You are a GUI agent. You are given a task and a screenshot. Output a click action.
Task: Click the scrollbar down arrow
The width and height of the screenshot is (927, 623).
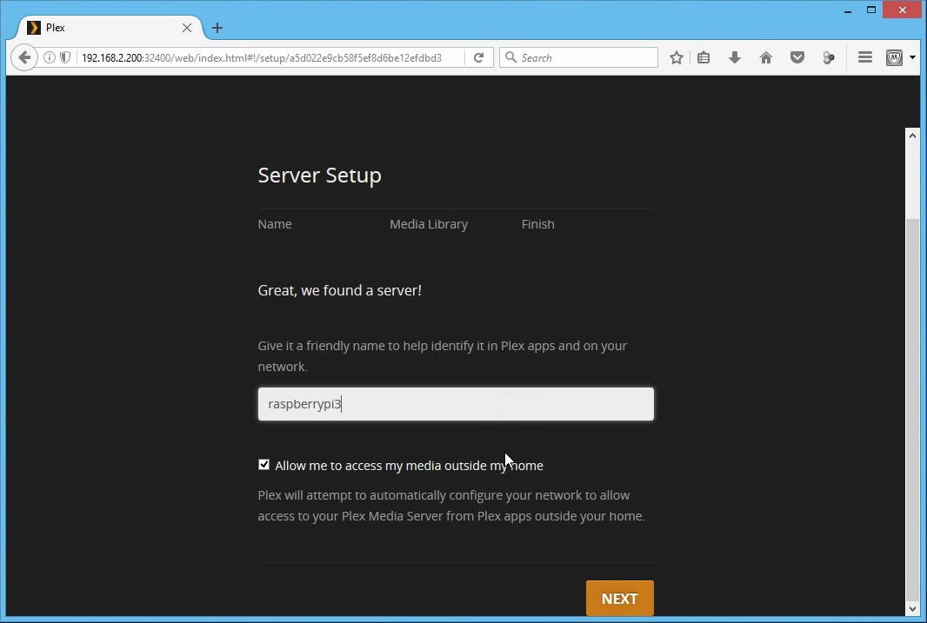pyautogui.click(x=912, y=608)
